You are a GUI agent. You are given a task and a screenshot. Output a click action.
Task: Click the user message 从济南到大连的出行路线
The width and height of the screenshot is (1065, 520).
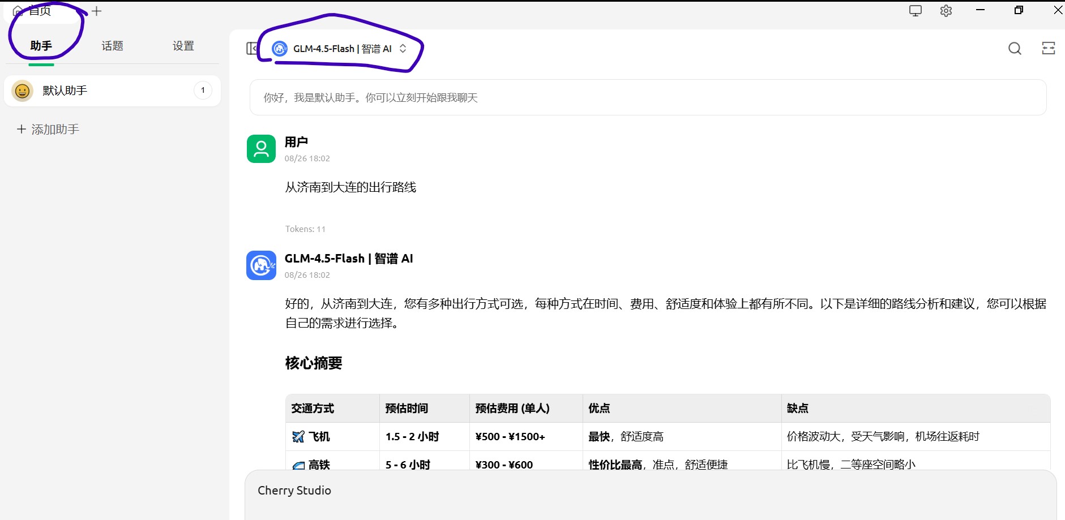click(350, 187)
